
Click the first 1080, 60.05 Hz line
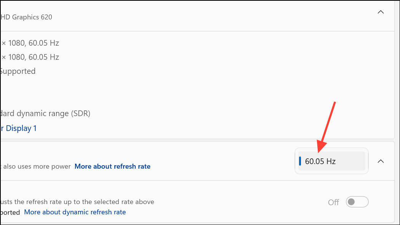30,43
